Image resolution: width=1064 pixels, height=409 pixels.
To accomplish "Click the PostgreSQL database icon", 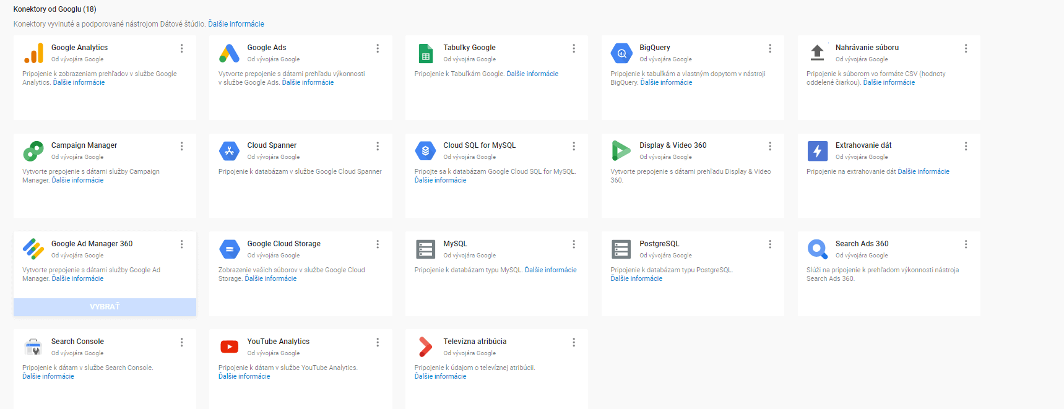I will coord(621,249).
